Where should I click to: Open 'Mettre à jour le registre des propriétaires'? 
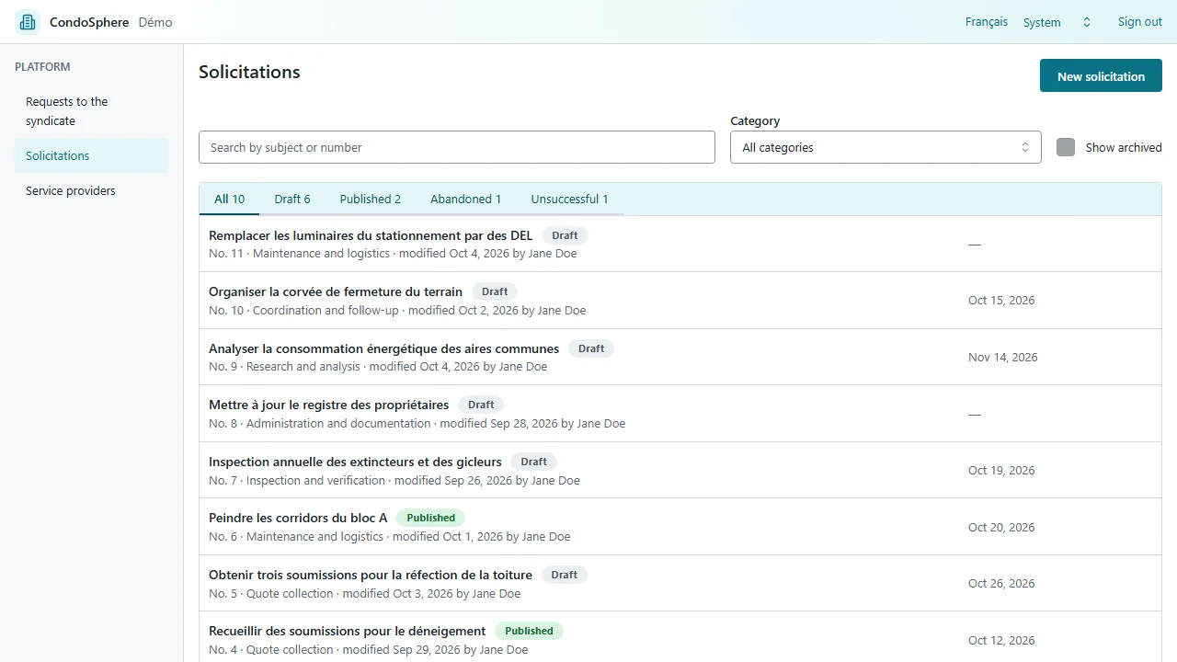328,405
